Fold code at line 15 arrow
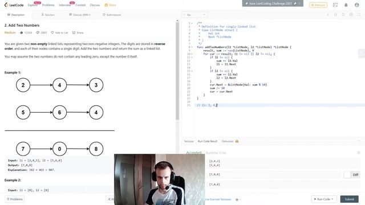 192,71
